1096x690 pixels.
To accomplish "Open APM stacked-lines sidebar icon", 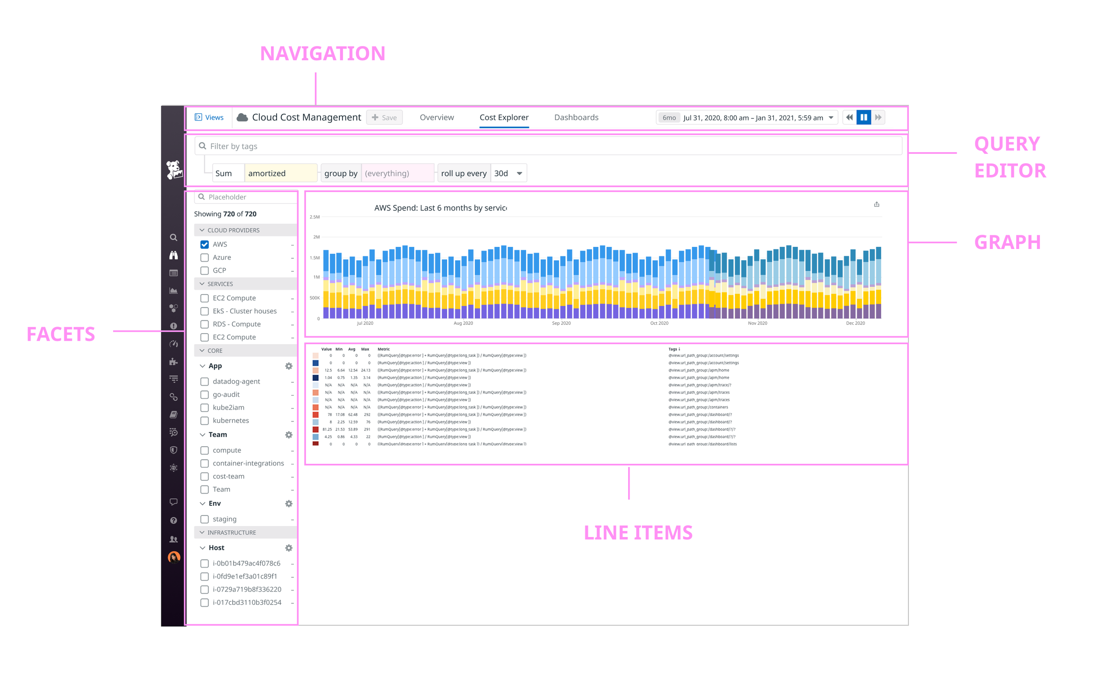I will tap(174, 379).
